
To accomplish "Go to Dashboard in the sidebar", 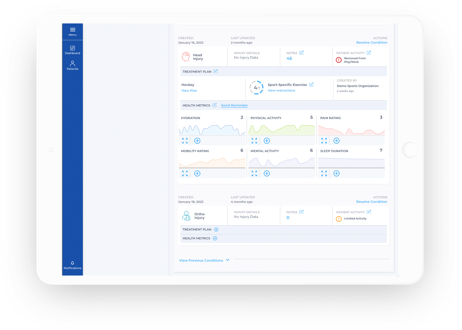I will tap(72, 50).
